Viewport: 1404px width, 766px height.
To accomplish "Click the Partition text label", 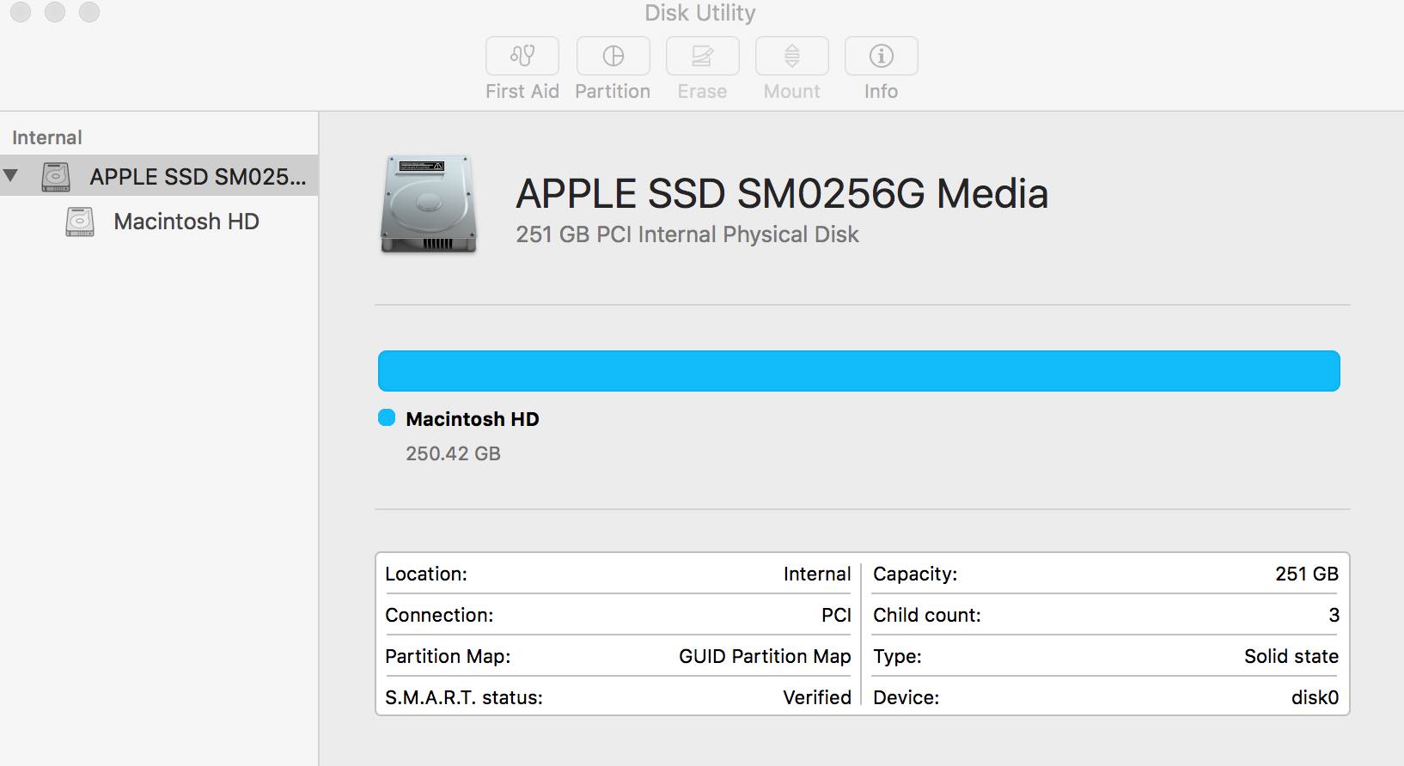I will (x=613, y=92).
